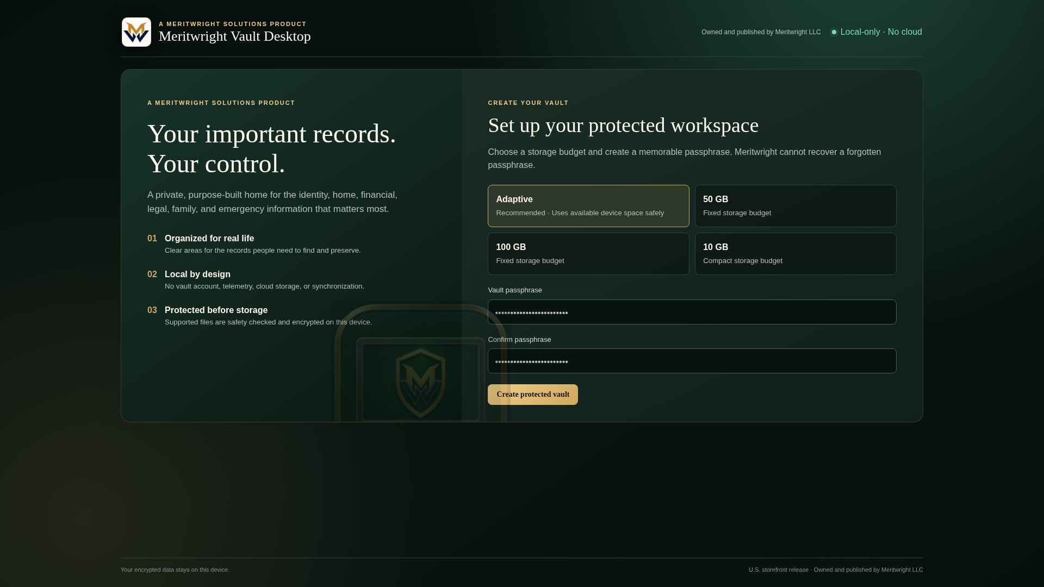Focus the Vault passphrase field
The width and height of the screenshot is (1044, 587).
692,312
